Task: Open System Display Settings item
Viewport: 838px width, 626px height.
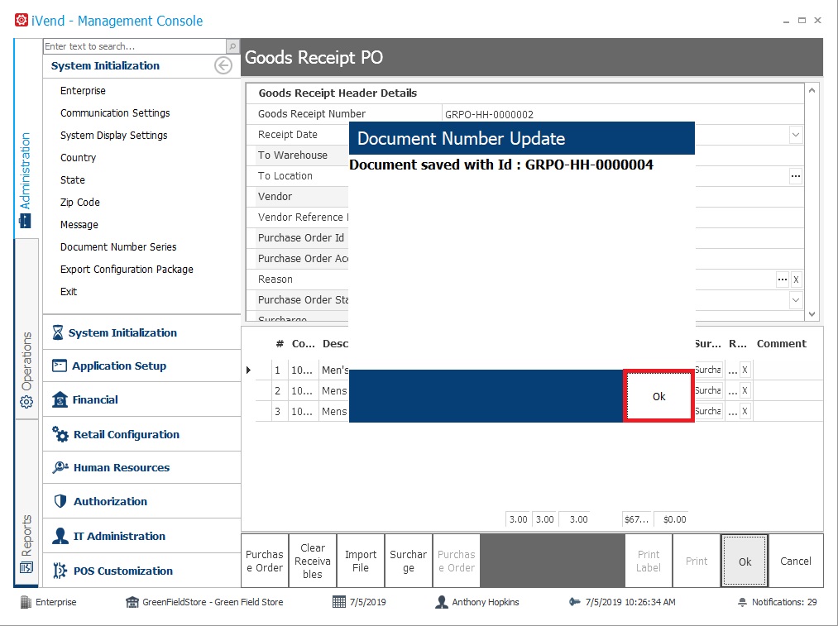Action: 114,135
